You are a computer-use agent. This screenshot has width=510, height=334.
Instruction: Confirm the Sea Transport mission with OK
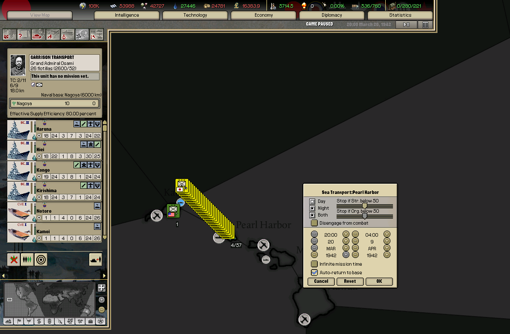click(379, 281)
